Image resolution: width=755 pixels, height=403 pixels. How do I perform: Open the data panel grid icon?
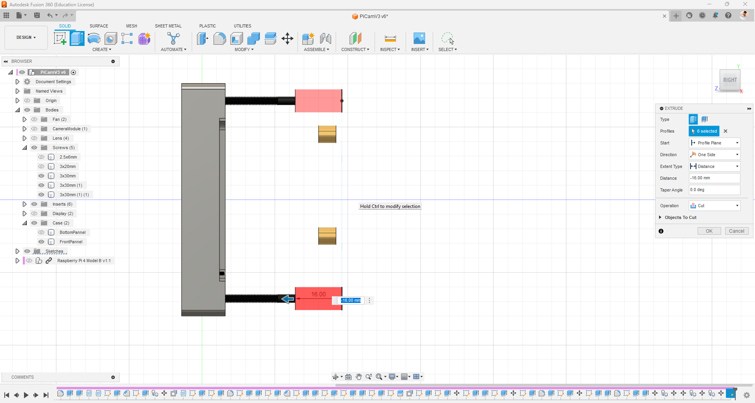(6, 15)
